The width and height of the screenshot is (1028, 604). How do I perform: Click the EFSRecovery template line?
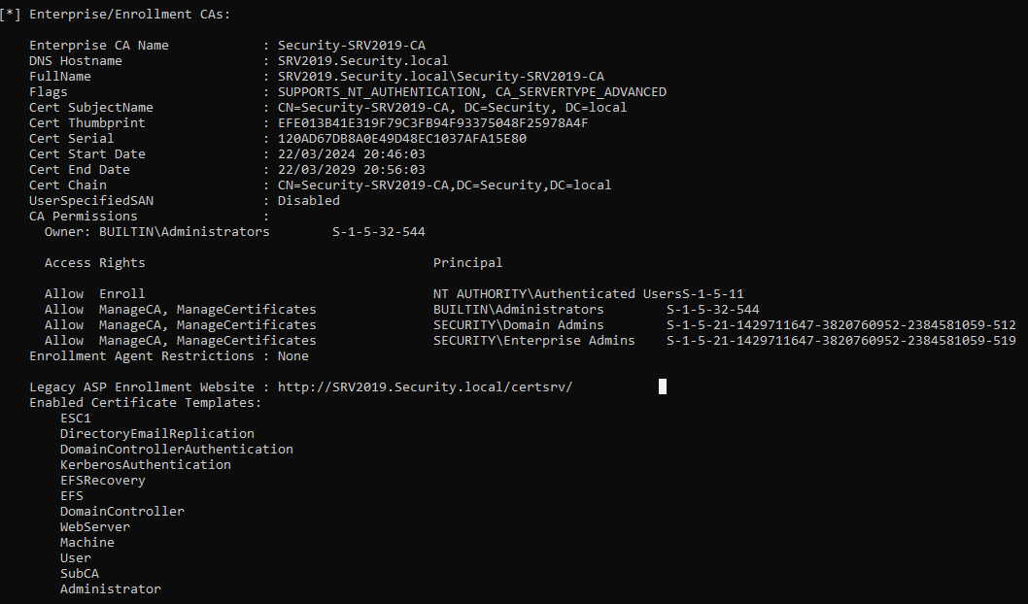[102, 481]
